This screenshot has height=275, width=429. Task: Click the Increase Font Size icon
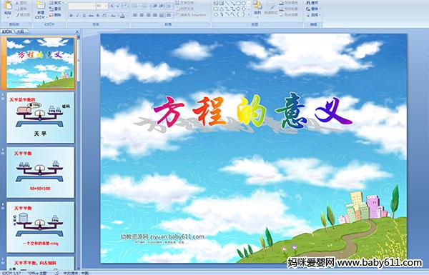pos(112,6)
